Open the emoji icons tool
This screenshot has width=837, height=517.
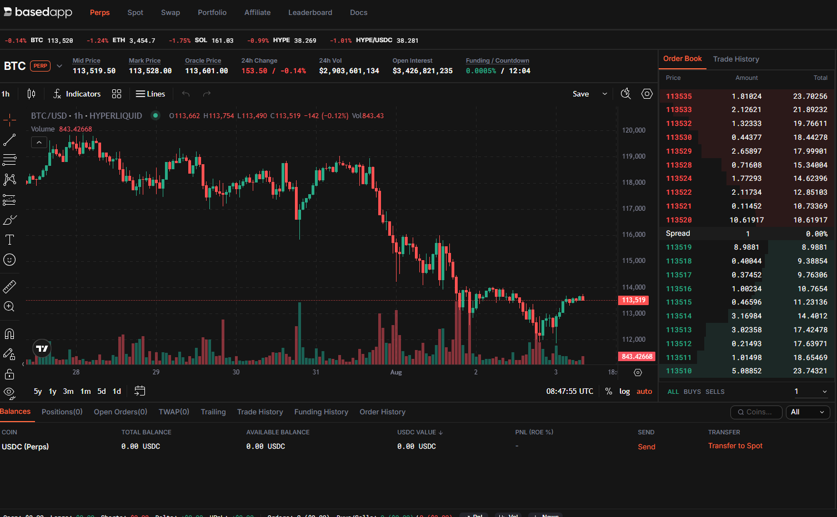point(9,260)
